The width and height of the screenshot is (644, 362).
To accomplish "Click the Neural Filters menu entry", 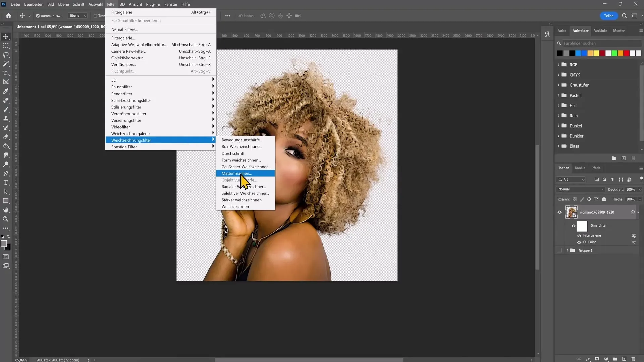I will (x=161, y=29).
